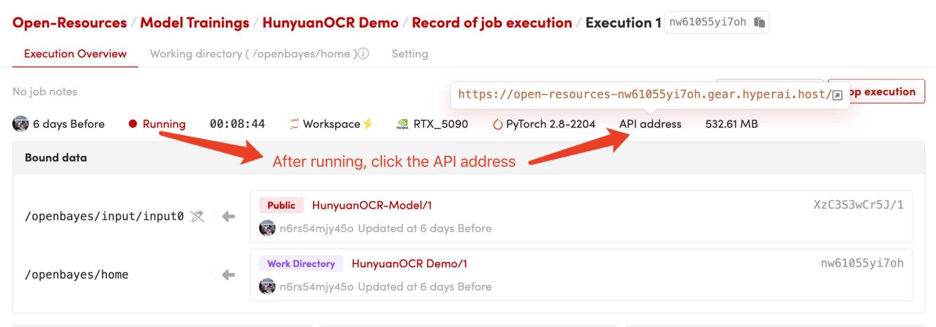The height and width of the screenshot is (327, 936).
Task: Go to Model Trainings breadcrumb
Action: pyautogui.click(x=194, y=23)
